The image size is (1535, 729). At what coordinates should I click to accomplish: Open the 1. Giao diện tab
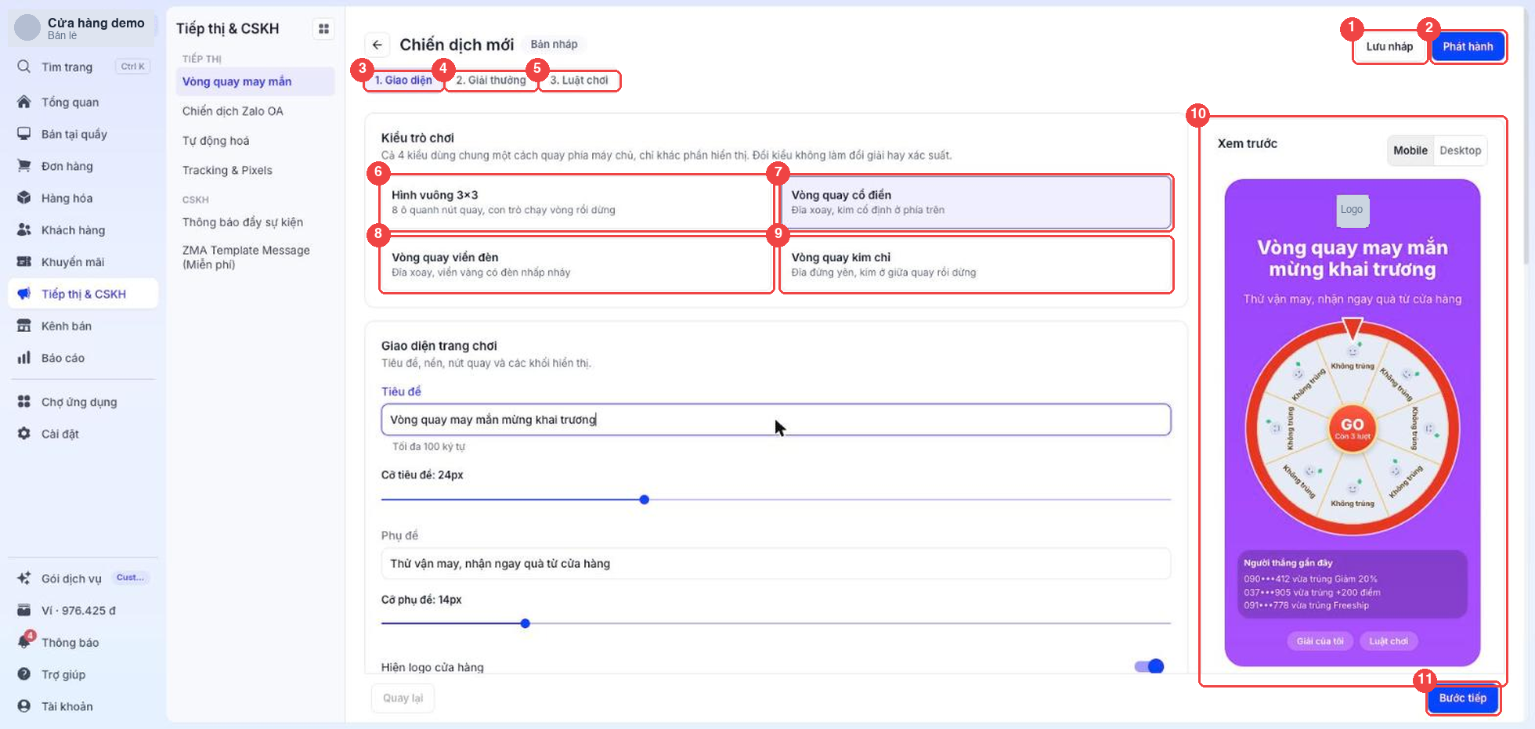click(x=403, y=80)
